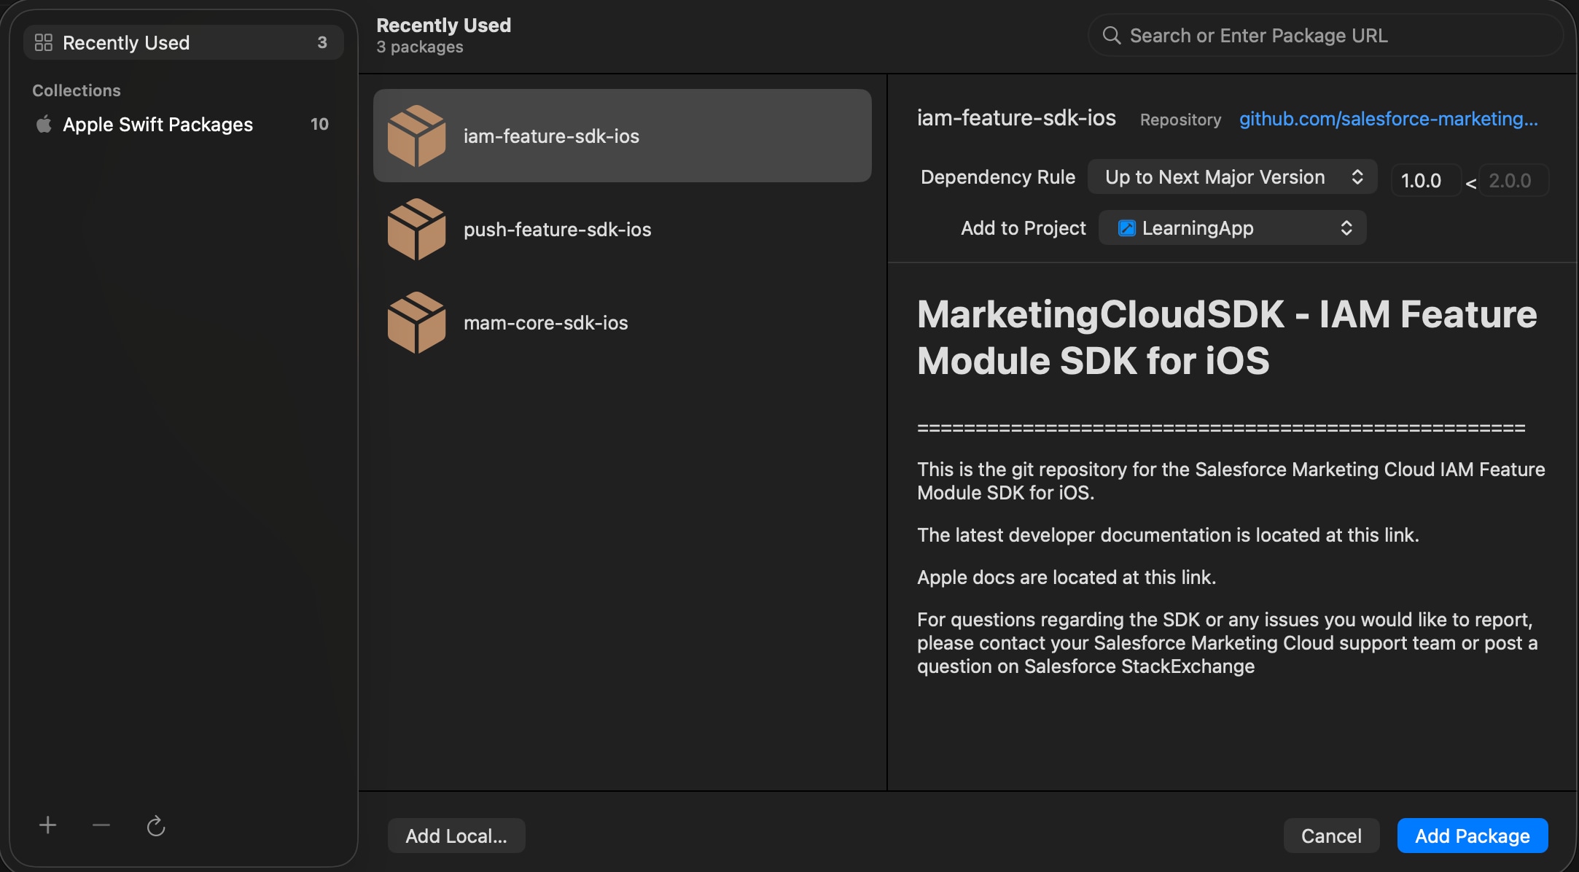Click the mam-core-sdk-ios package box icon
The height and width of the screenshot is (872, 1579).
coord(416,322)
